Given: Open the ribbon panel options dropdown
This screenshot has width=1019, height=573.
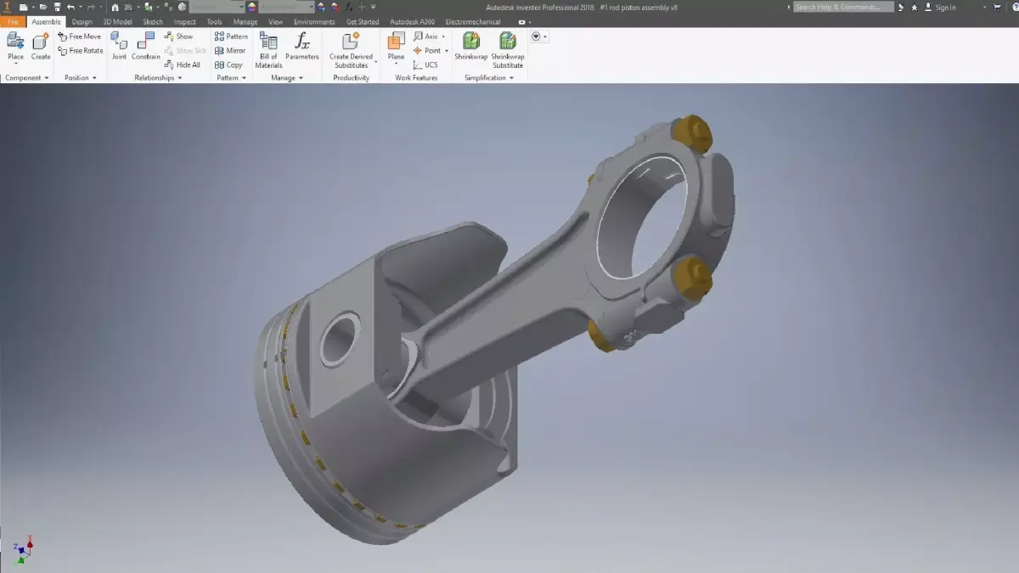Looking at the screenshot, I should (x=539, y=37).
